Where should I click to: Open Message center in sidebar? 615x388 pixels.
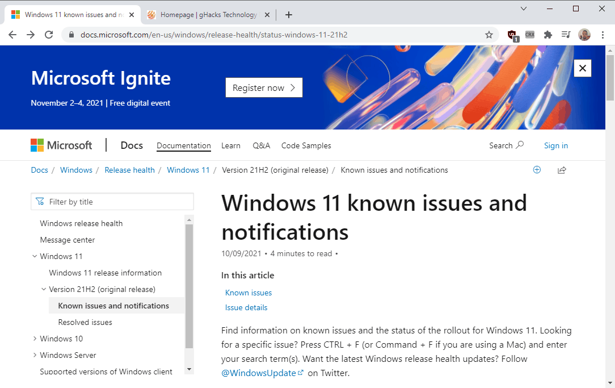pyautogui.click(x=68, y=240)
